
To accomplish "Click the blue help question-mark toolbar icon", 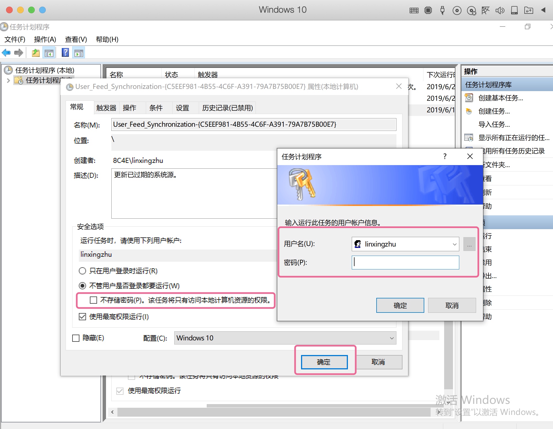I will (65, 52).
